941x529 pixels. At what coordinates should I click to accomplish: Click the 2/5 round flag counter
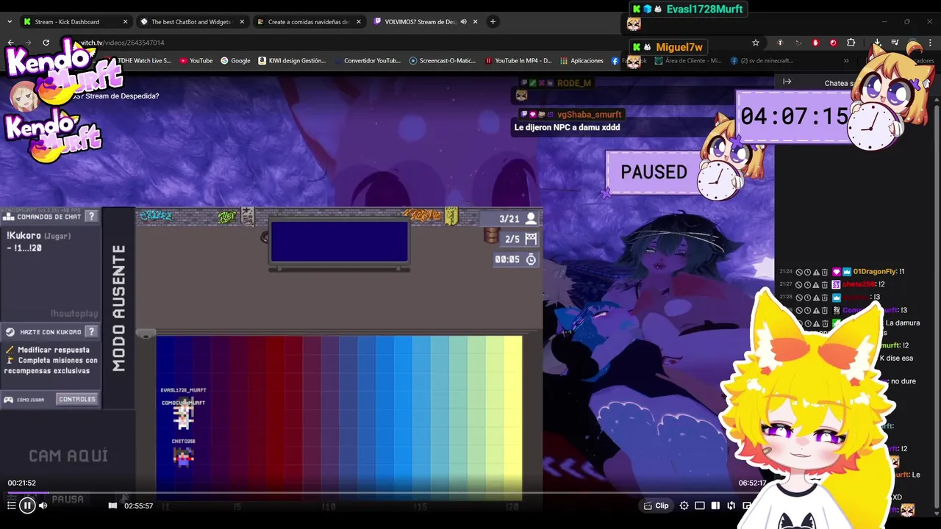(521, 239)
